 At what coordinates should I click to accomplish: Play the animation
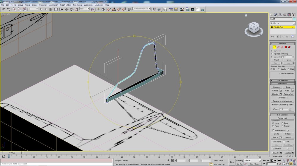[x=272, y=160]
